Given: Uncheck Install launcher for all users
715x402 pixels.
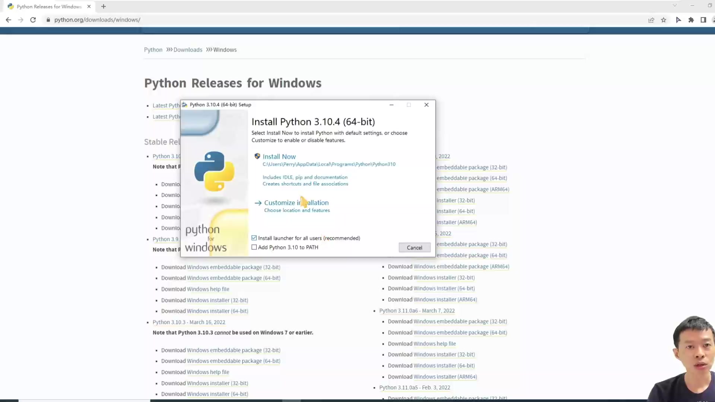Looking at the screenshot, I should (x=254, y=238).
